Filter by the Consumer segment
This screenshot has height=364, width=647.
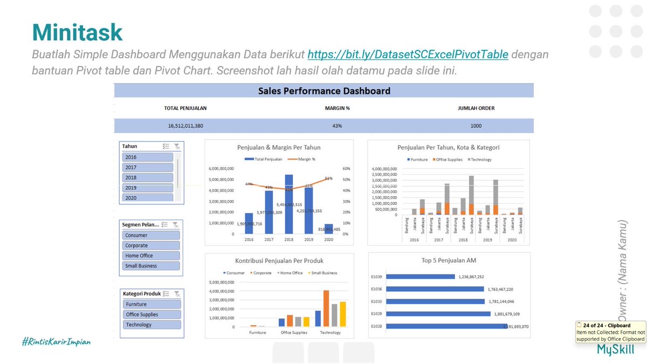[151, 236]
